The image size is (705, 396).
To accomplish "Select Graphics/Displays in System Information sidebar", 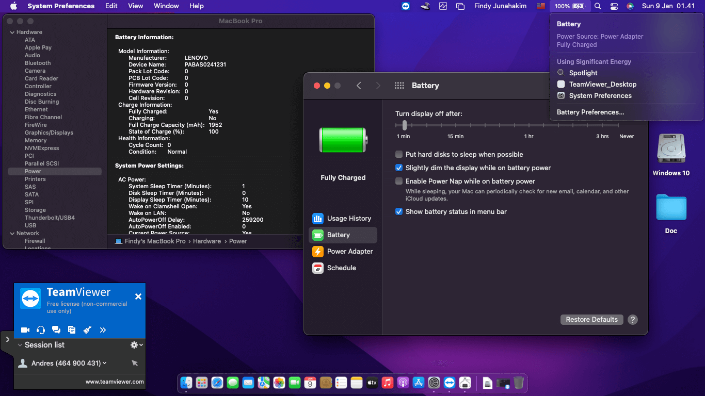I will (x=49, y=133).
